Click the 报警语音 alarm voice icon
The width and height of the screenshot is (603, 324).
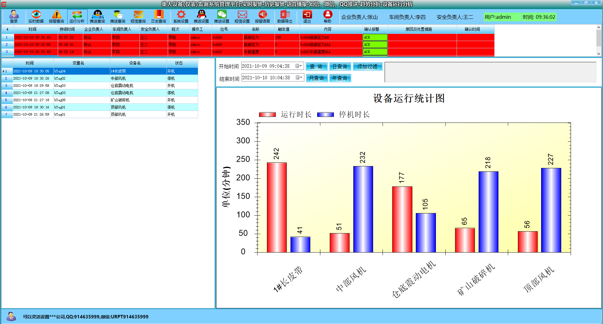coord(263,17)
